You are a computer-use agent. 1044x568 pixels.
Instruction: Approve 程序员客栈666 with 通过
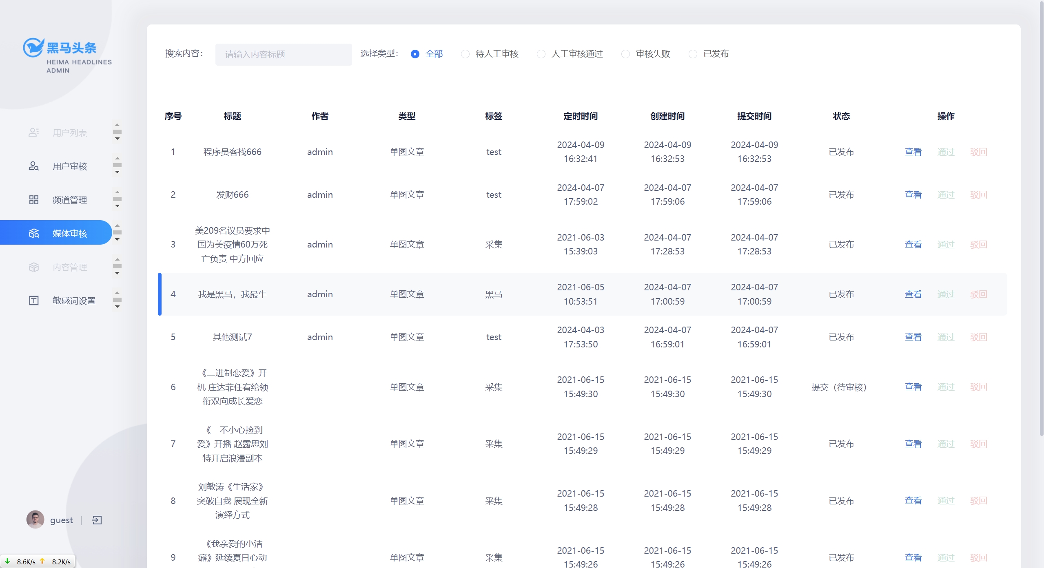pyautogui.click(x=946, y=152)
